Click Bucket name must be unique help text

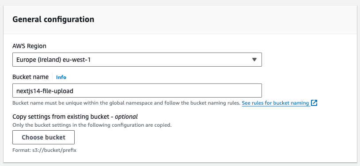[x=126, y=103]
